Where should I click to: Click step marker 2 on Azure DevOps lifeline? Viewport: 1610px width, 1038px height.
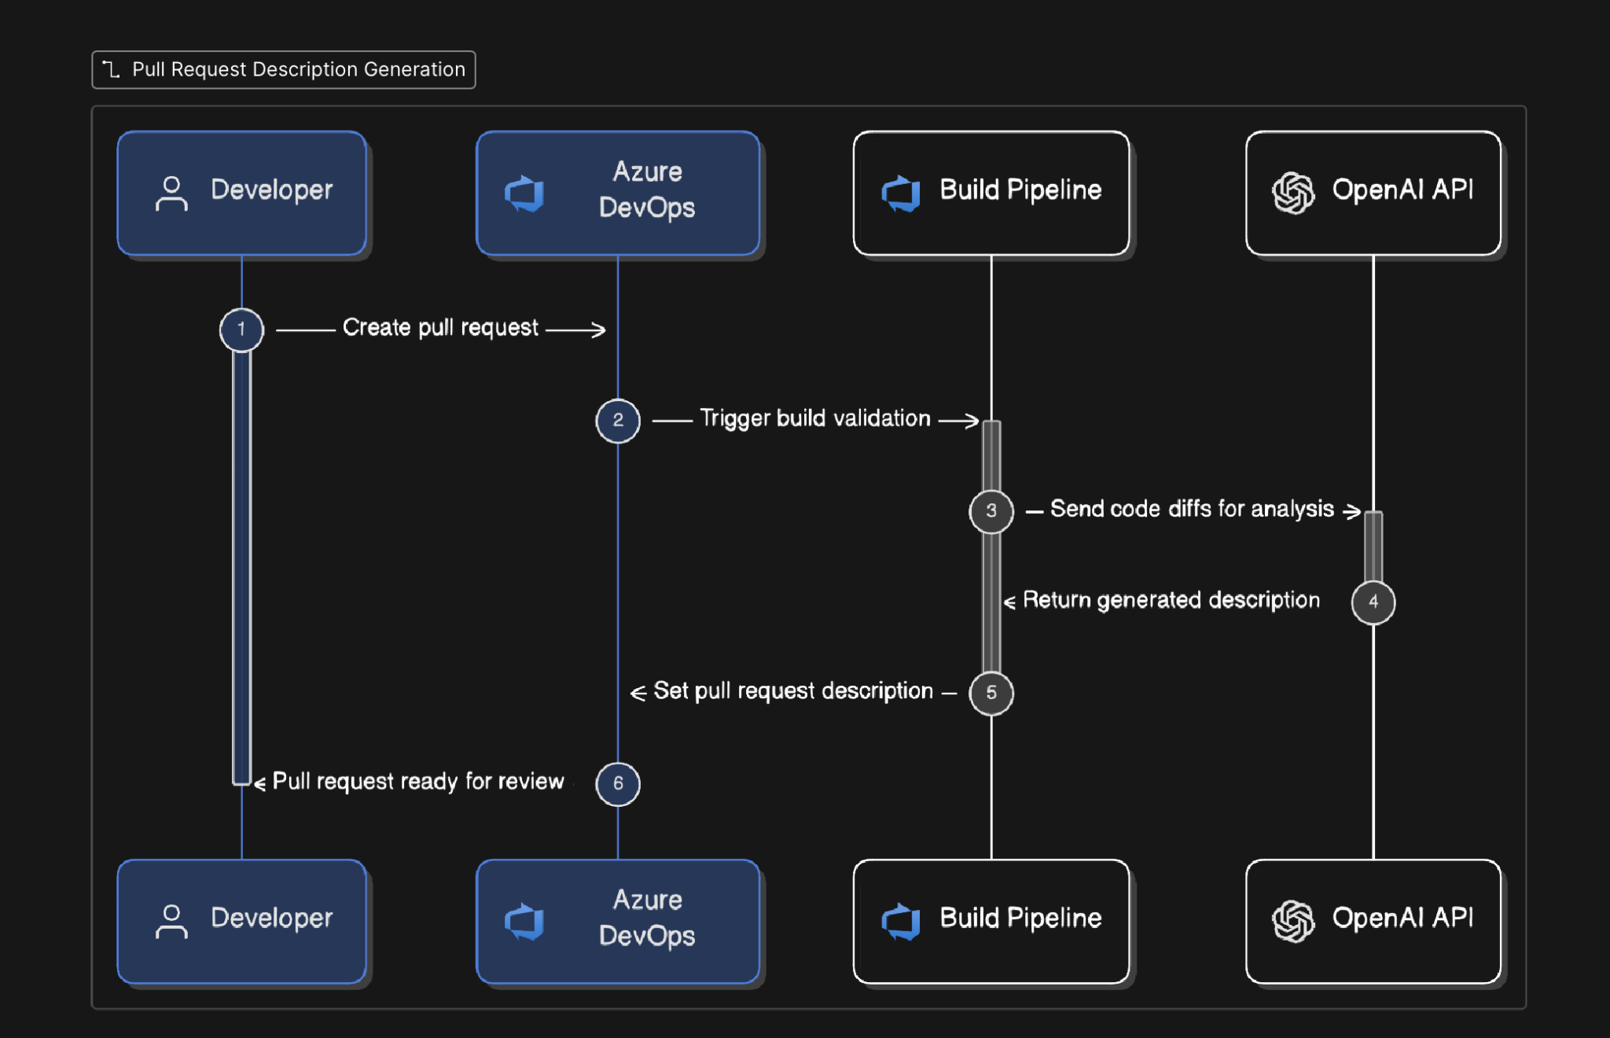click(618, 420)
